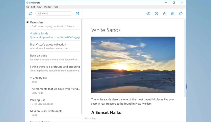The width and height of the screenshot is (211, 122).
Task: Open the File menu
Action: 28,7
